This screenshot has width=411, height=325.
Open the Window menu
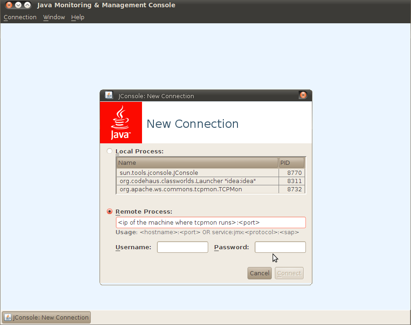[x=54, y=17]
